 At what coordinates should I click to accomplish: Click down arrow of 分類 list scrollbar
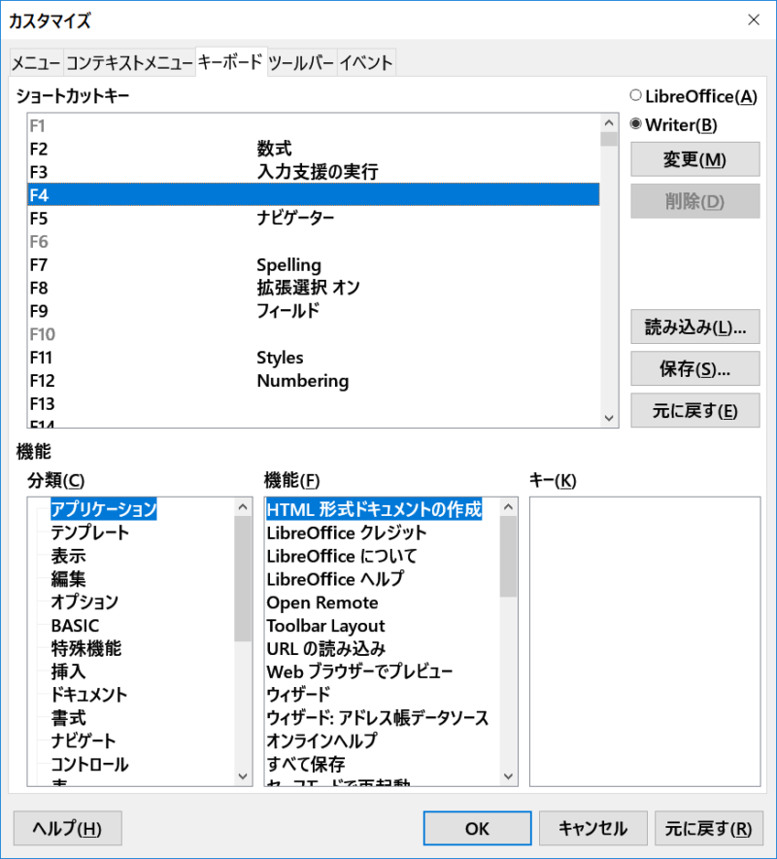[244, 776]
